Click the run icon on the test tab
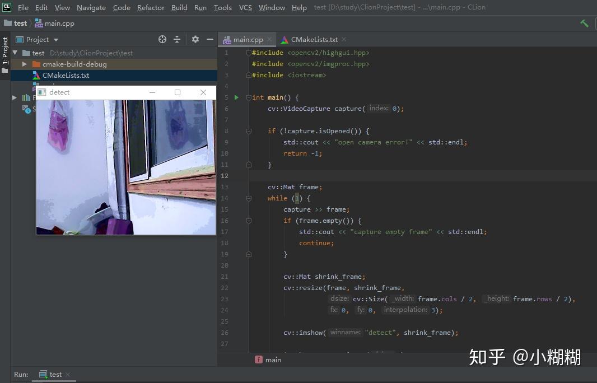This screenshot has height=383, width=597. 43,374
